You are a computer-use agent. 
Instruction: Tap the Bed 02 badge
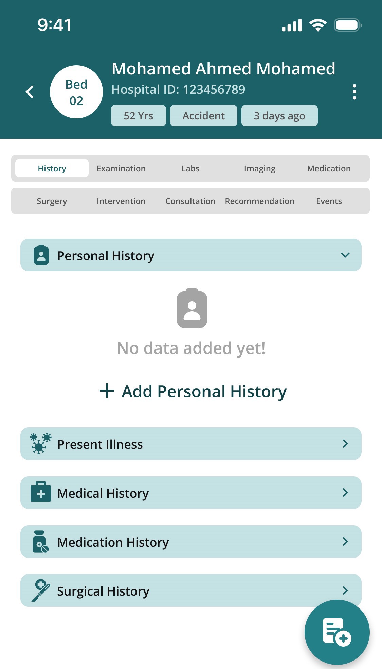76,91
